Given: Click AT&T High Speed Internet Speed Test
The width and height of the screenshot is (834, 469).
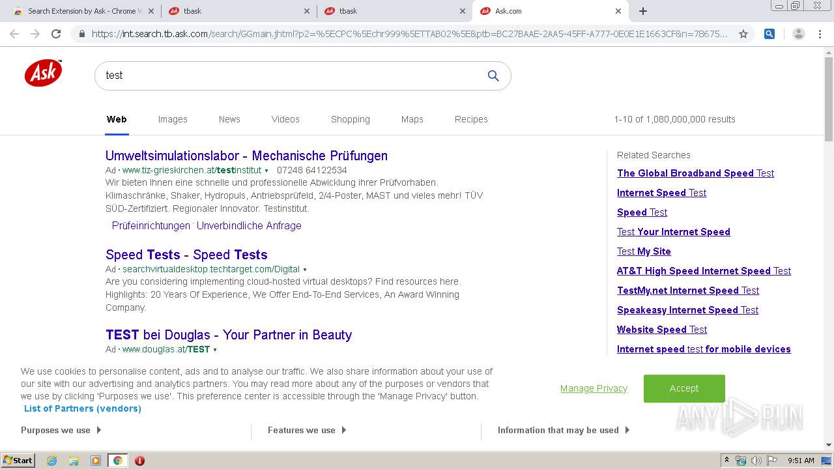Looking at the screenshot, I should click(704, 271).
